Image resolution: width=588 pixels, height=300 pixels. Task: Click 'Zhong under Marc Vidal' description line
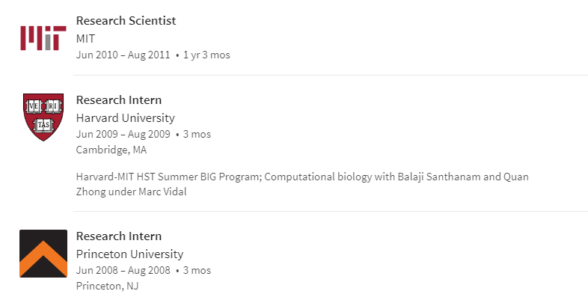131,192
